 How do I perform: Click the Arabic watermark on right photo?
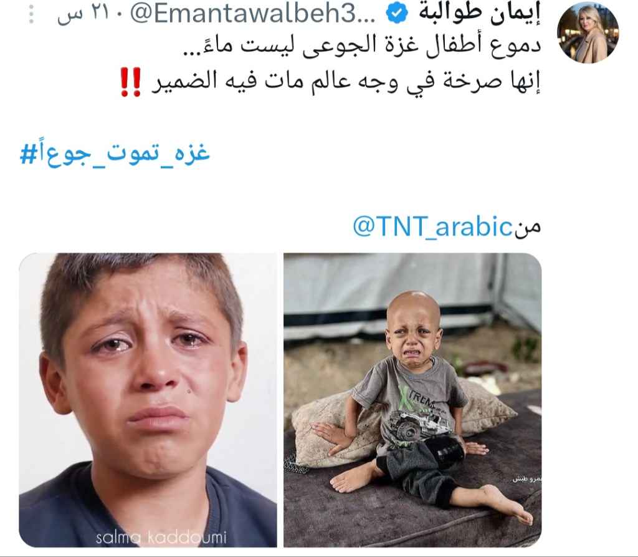click(527, 479)
